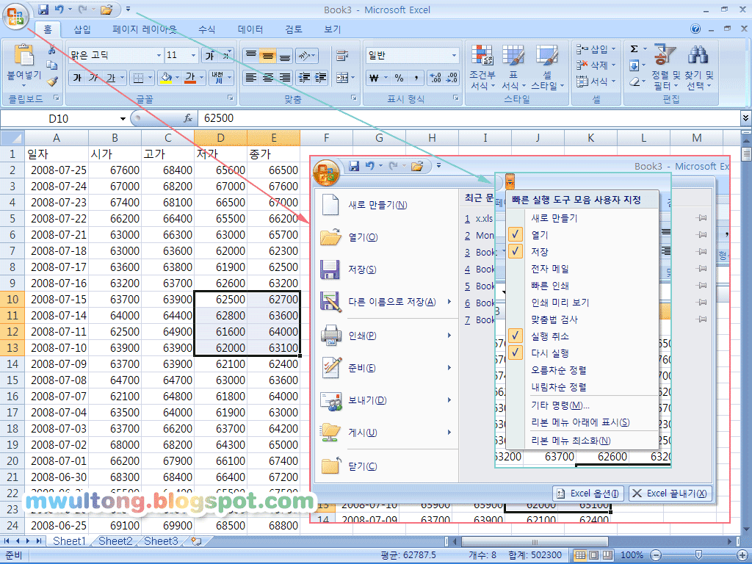Viewport: 752px width, 564px height.
Task: Click the Save icon in the top quick access toolbar
Action: 43,9
